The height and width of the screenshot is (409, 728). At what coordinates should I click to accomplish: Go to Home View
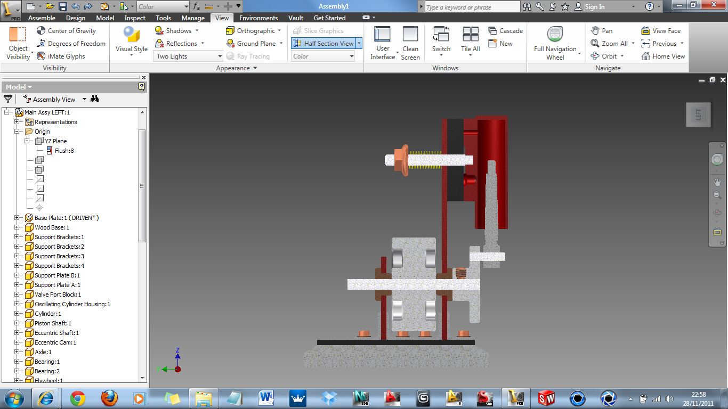pyautogui.click(x=663, y=56)
